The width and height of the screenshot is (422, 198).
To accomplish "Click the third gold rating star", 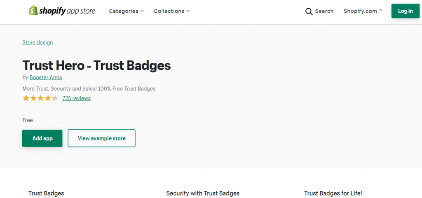I will pos(41,98).
